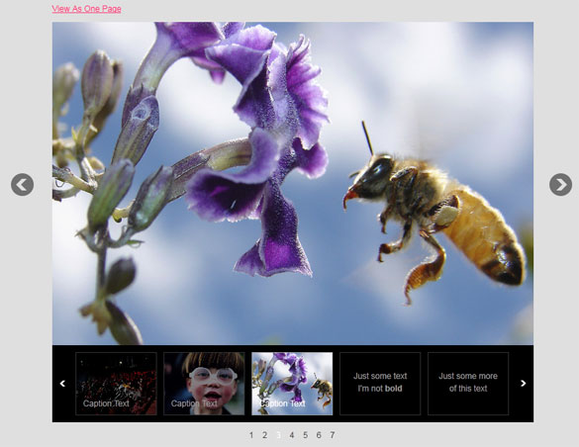Open the View As One Page link
The image size is (579, 447).
click(86, 9)
